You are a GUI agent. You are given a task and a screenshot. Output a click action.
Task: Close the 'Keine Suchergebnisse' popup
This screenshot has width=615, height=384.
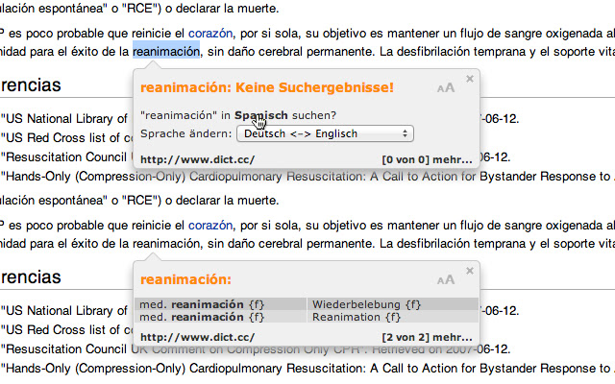point(469,79)
